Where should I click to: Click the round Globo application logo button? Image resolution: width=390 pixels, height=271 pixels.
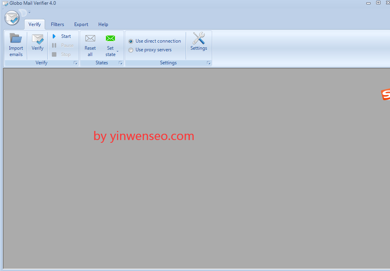12,17
